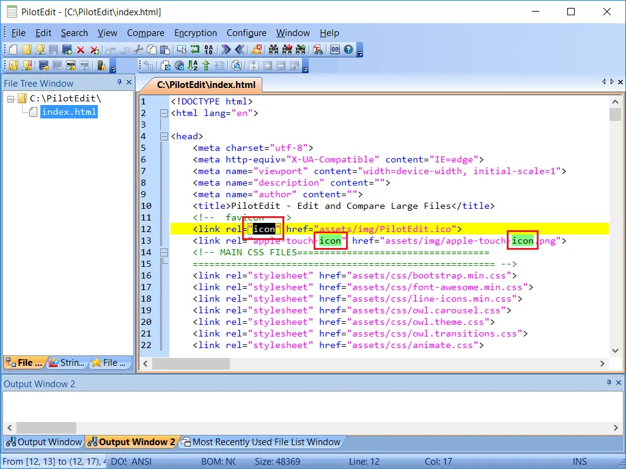
Task: Open the Compare menu
Action: (145, 33)
